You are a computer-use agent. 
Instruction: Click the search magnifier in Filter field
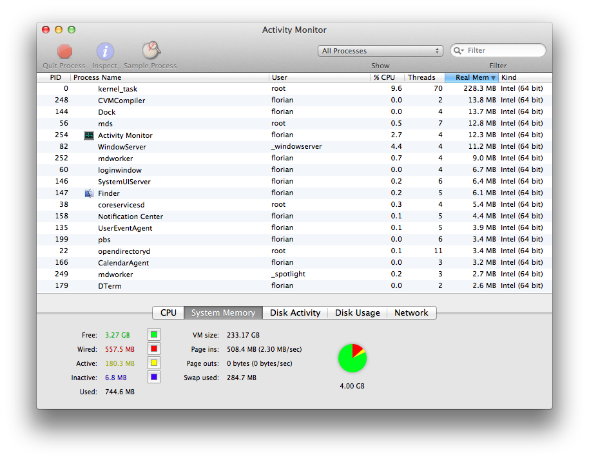(458, 50)
